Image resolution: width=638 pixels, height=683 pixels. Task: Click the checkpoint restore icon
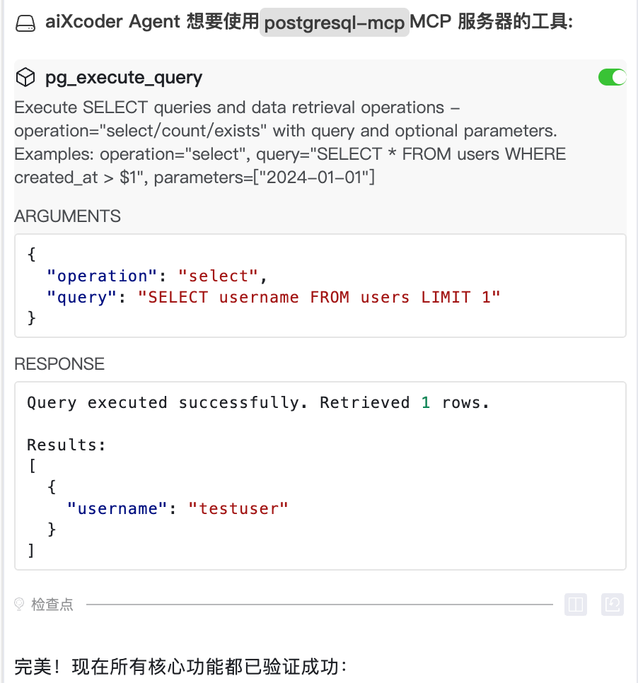(x=611, y=605)
